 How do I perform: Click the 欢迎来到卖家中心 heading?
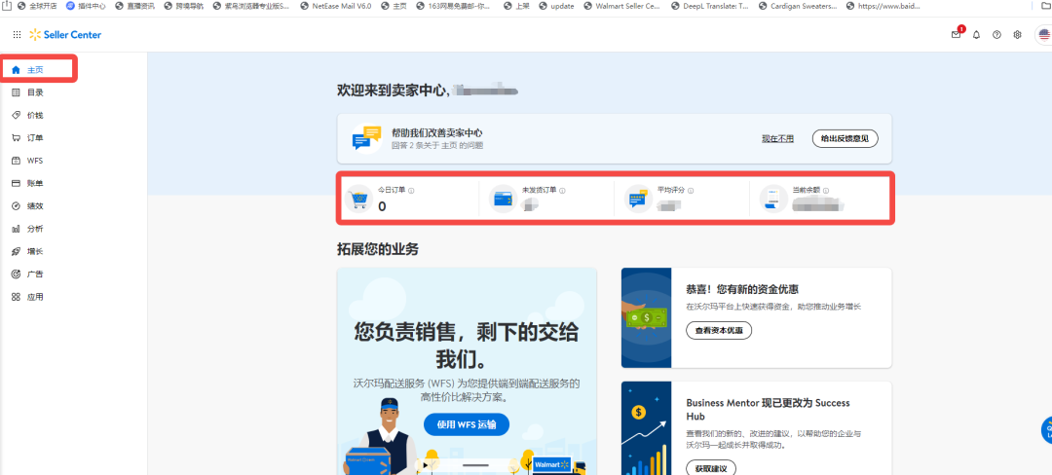tap(394, 91)
